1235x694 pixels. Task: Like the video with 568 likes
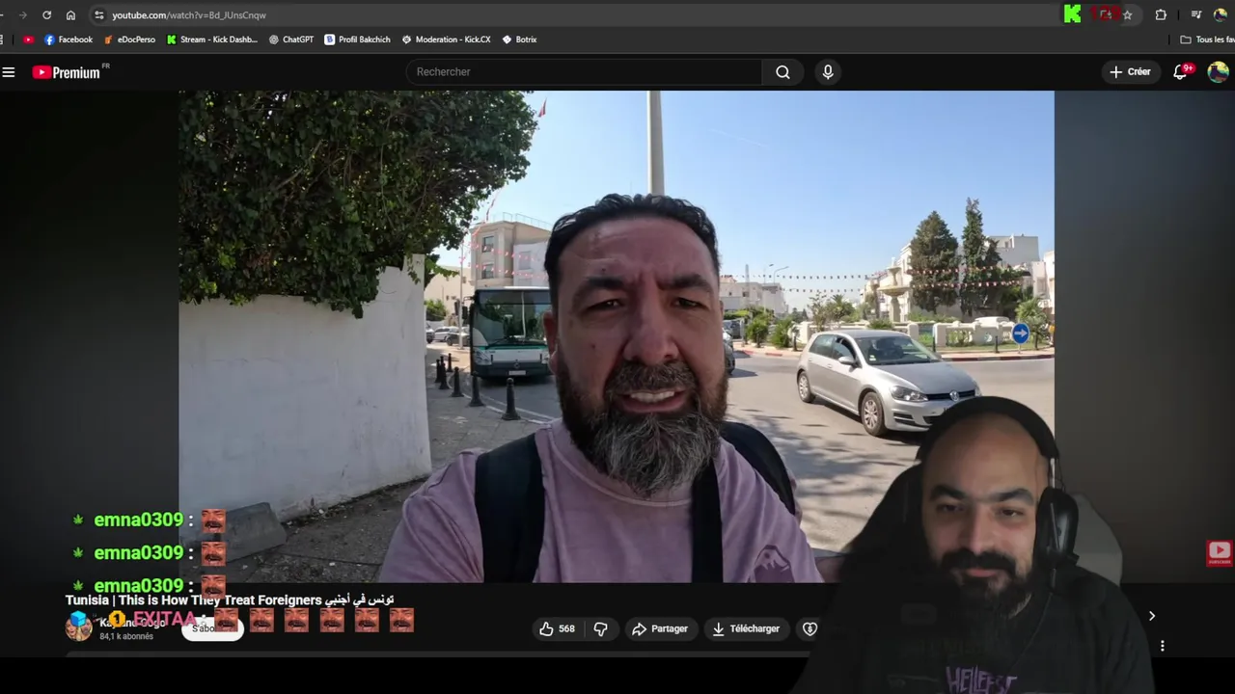[x=557, y=628]
